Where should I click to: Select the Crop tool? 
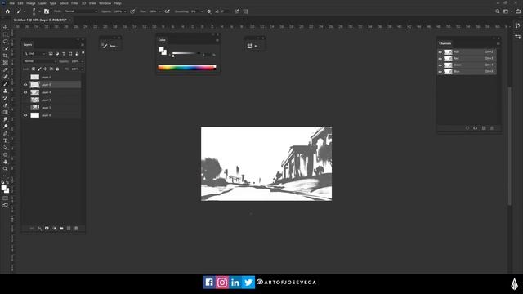click(6, 56)
